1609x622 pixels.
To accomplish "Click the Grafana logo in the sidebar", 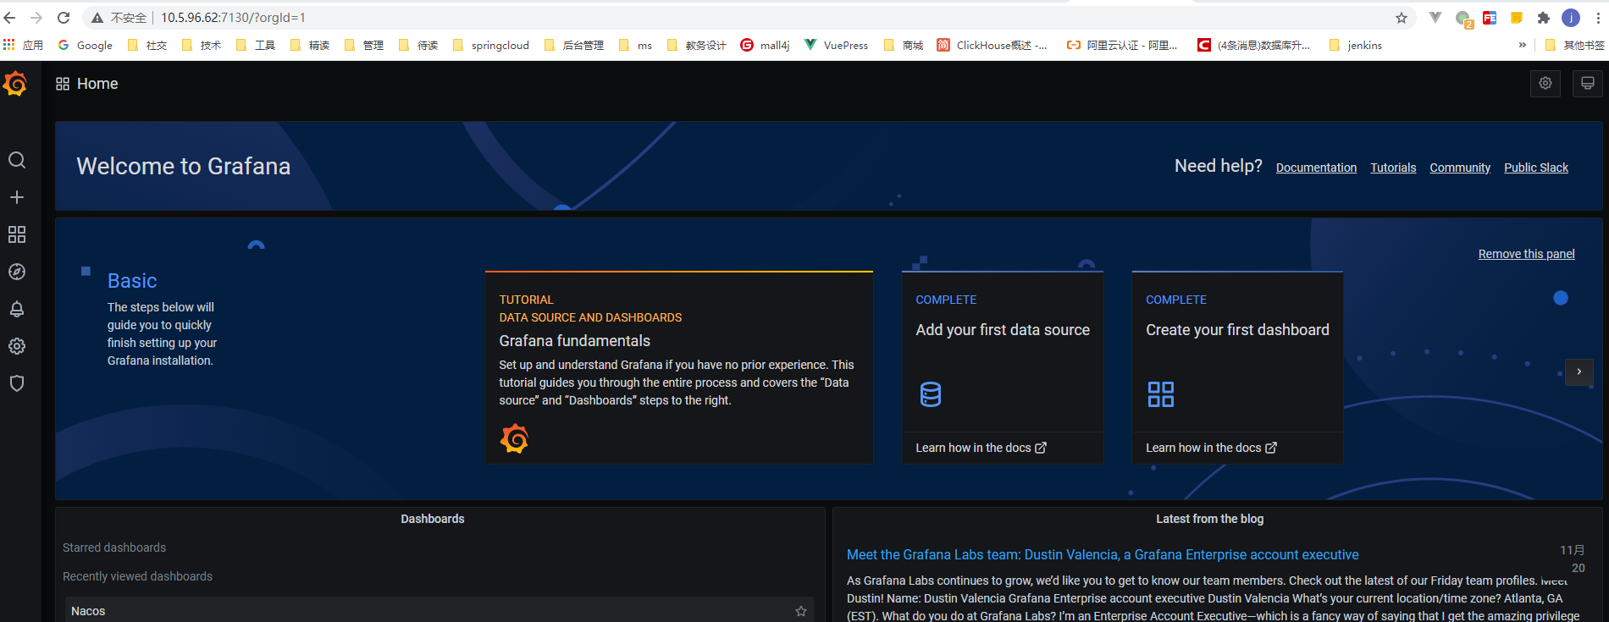I will (15, 84).
